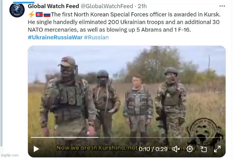235x158 pixels.
Task: Seek using the video progress bar
Action: click(127, 137)
